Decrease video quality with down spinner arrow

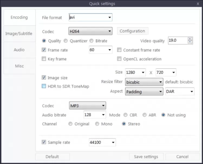(x=190, y=42)
